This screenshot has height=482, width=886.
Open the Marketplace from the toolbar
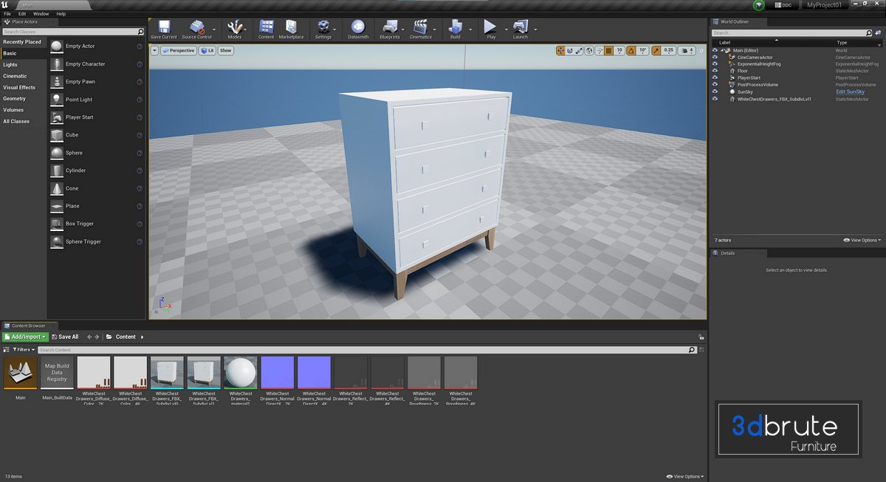(291, 28)
